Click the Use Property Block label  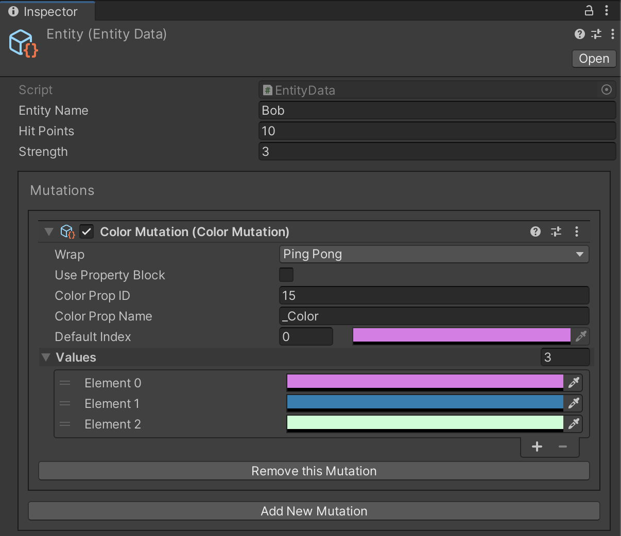110,275
